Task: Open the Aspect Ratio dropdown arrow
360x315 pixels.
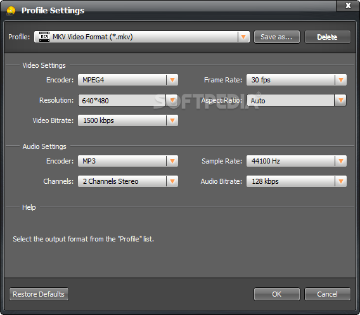Action: pos(340,100)
